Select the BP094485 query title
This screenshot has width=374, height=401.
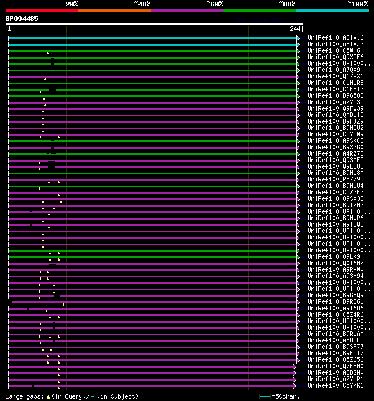[x=22, y=19]
